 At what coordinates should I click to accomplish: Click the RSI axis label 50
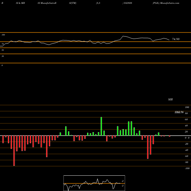pos(3,50)
